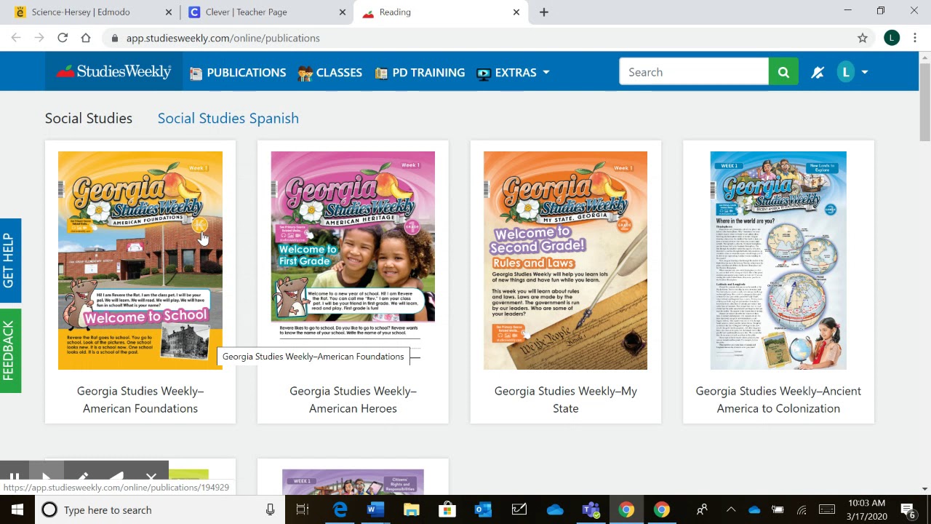Pause the screen recording overlay
Screen dimensions: 931x524
pos(14,478)
